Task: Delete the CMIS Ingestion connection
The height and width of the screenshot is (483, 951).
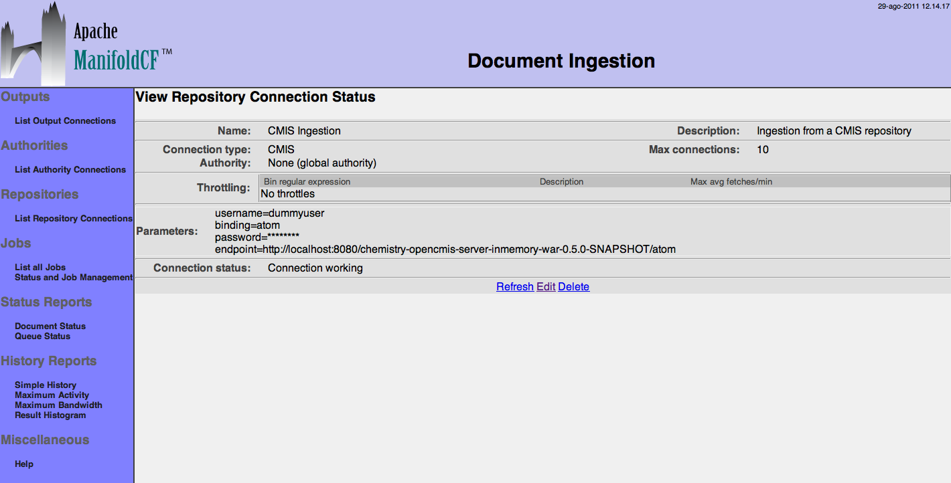Action: (x=573, y=287)
